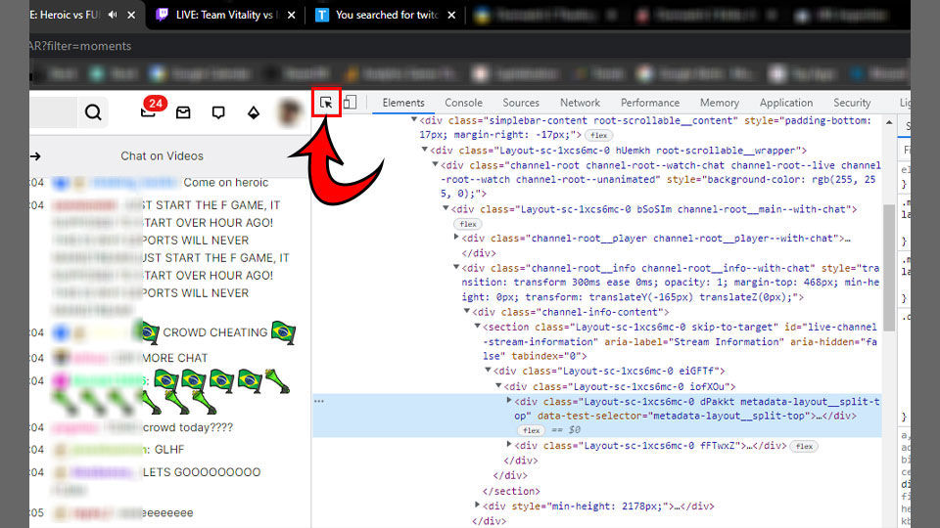Mute audio on the Heroic vs FU tab
940x528 pixels.
pyautogui.click(x=113, y=15)
